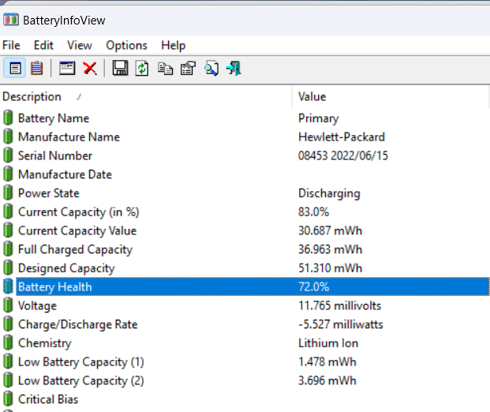Open the Options menu
This screenshot has width=490, height=412.
pos(126,45)
